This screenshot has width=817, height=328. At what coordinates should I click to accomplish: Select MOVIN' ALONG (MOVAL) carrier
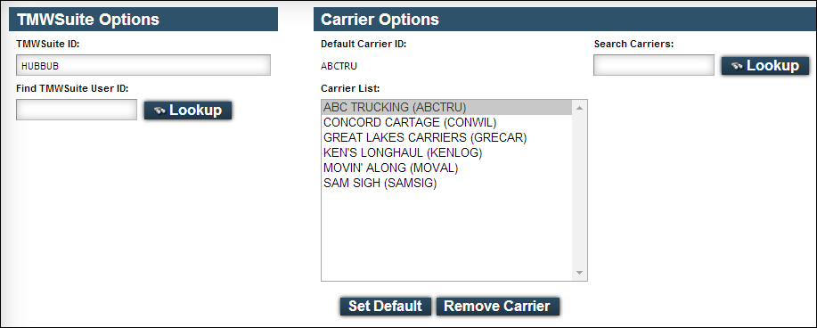(447, 168)
